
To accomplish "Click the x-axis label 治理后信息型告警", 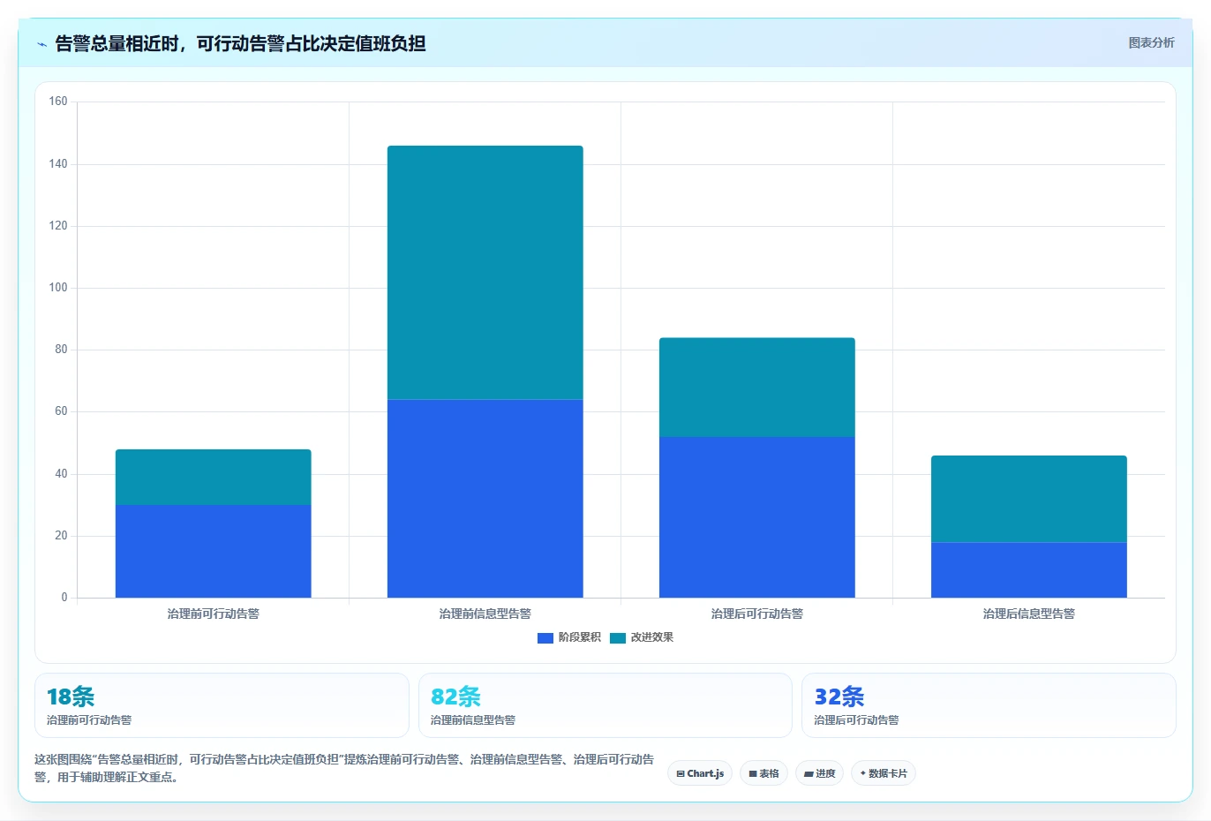I will (1029, 614).
